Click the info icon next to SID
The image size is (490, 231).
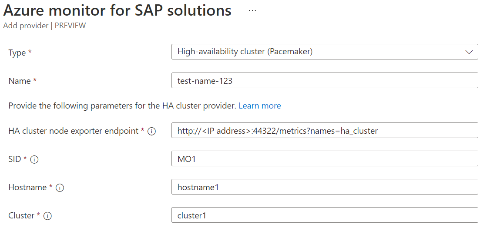click(34, 160)
